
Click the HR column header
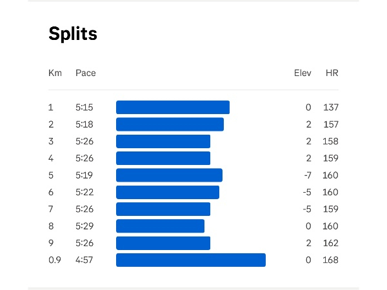tap(332, 73)
